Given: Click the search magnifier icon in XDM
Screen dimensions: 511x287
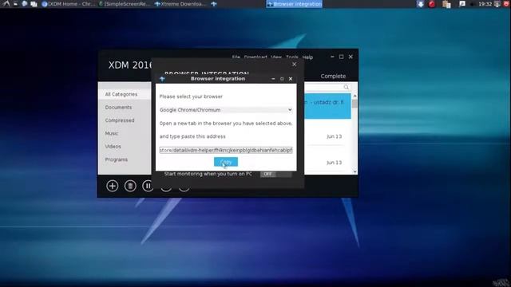Looking at the screenshot, I should (x=346, y=87).
